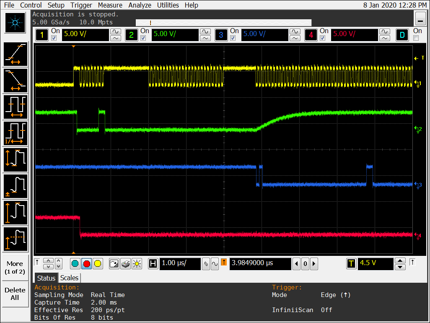
Task: Decrease channel 1 vertical scale (small wave)
Action: coord(115,38)
